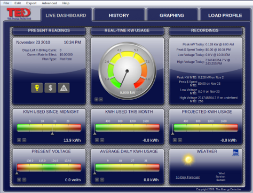Click plus button in Projected KWH Usage
The height and width of the screenshot is (193, 253).
click(x=175, y=140)
